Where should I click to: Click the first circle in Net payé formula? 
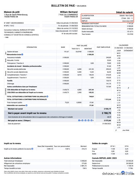click(x=79, y=120)
